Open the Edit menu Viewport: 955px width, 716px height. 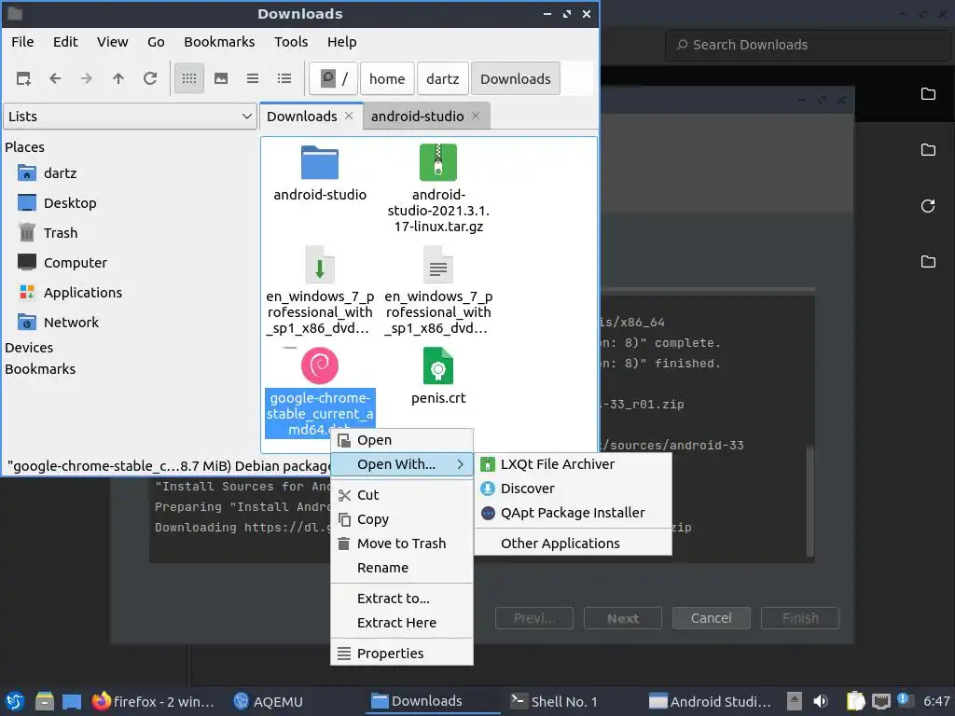pos(65,42)
